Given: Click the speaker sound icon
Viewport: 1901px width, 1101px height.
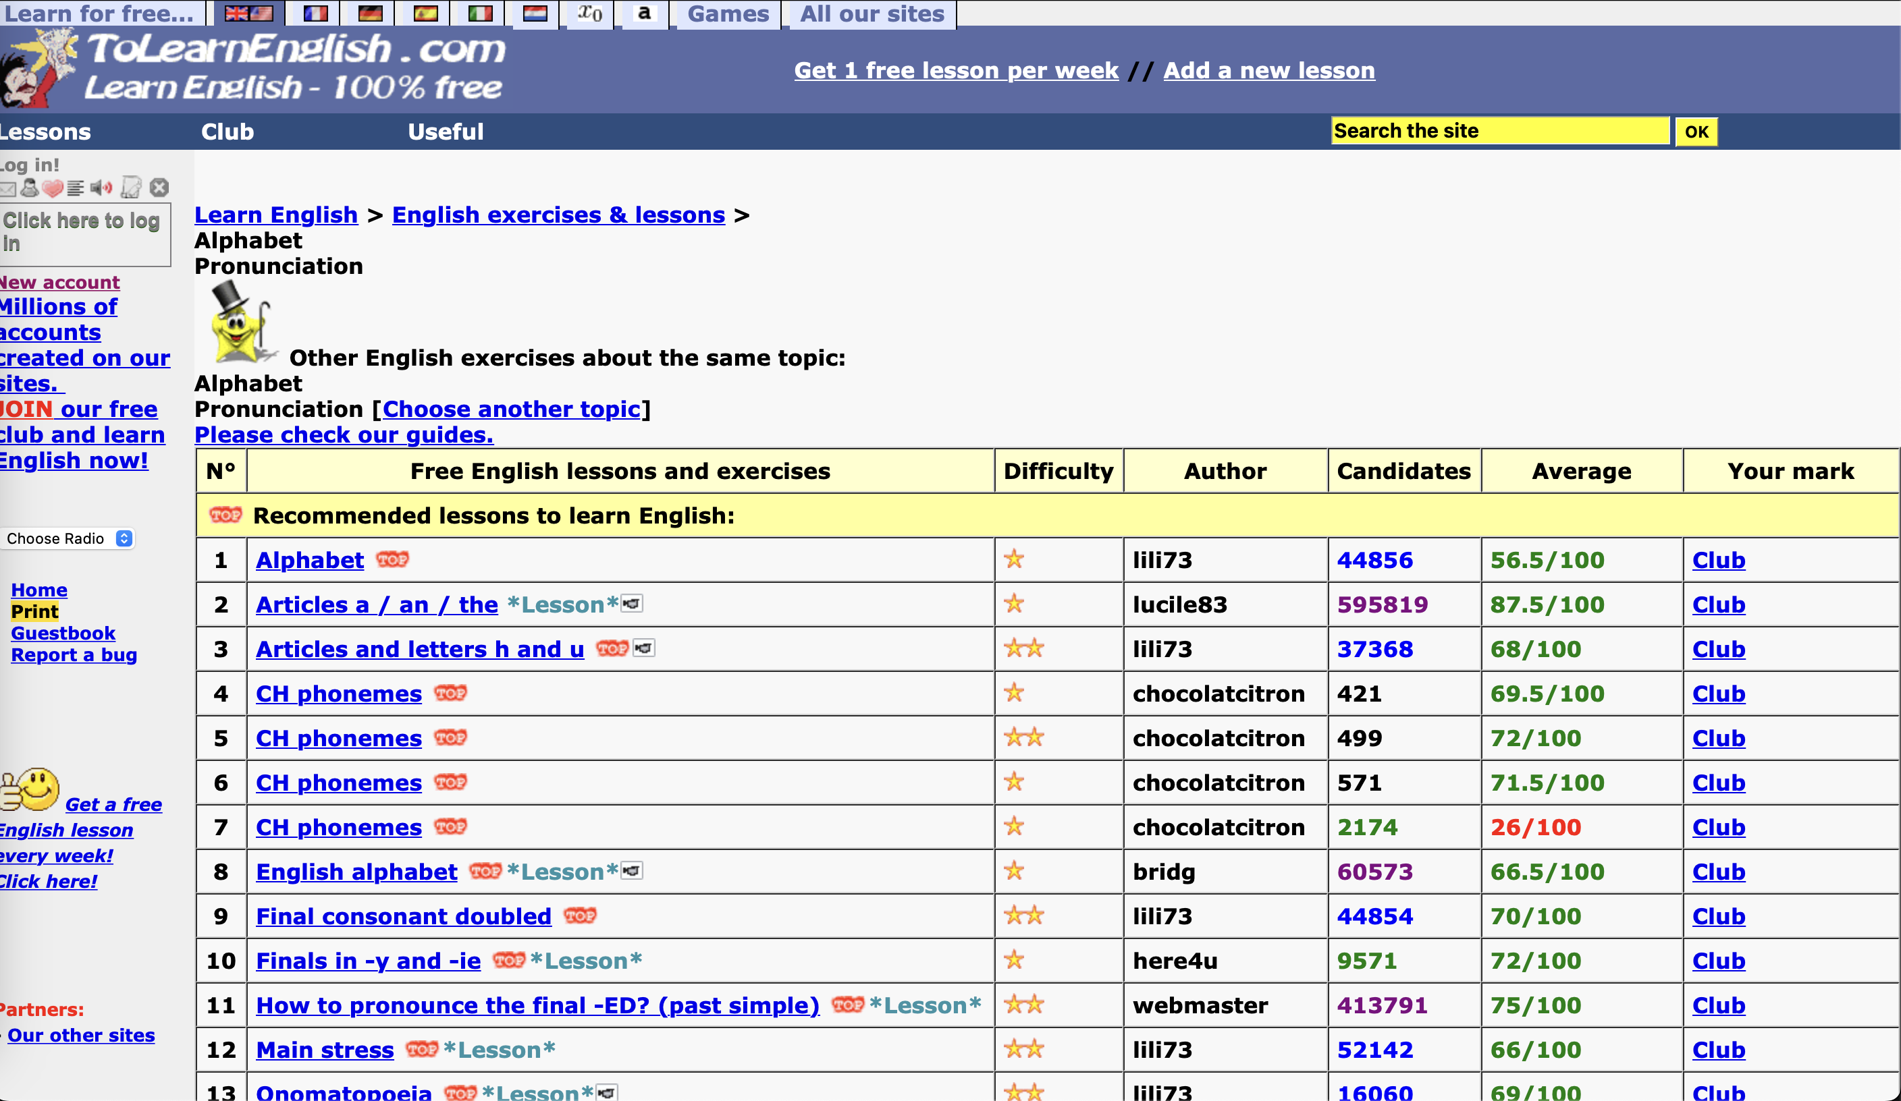Looking at the screenshot, I should pos(101,188).
